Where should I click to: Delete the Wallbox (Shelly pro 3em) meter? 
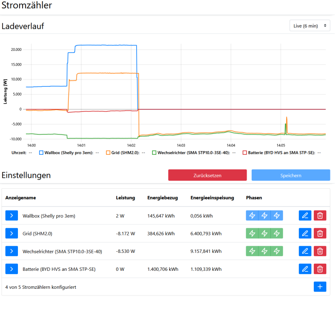[x=320, y=215]
